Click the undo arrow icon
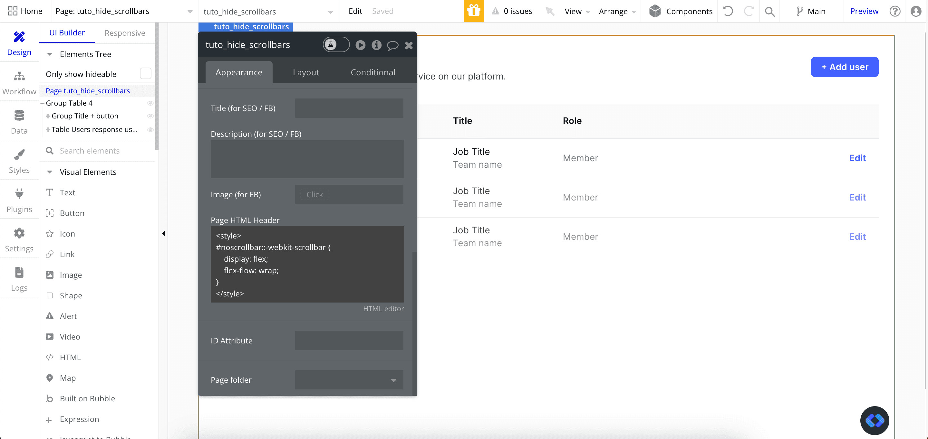928x439 pixels. [x=728, y=11]
